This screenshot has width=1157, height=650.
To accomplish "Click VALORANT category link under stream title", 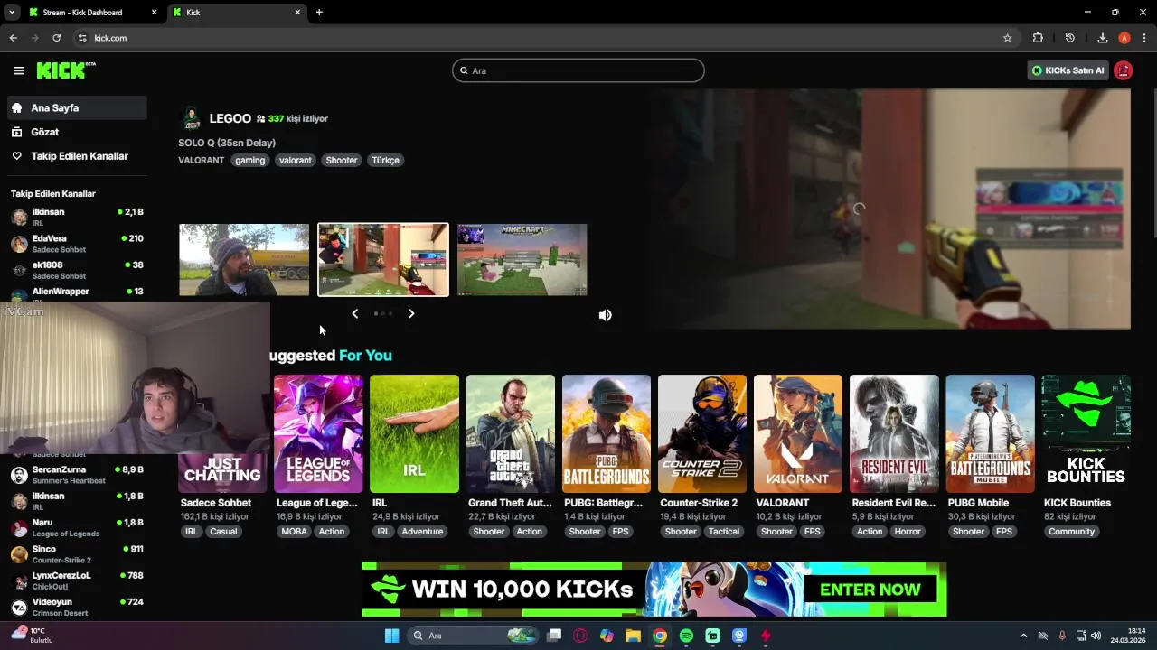I will click(x=201, y=160).
